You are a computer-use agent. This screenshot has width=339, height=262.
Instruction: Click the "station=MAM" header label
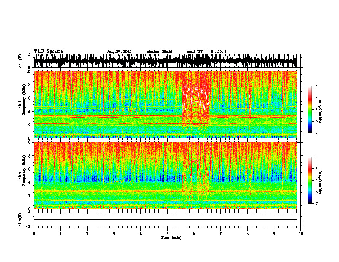click(160, 51)
